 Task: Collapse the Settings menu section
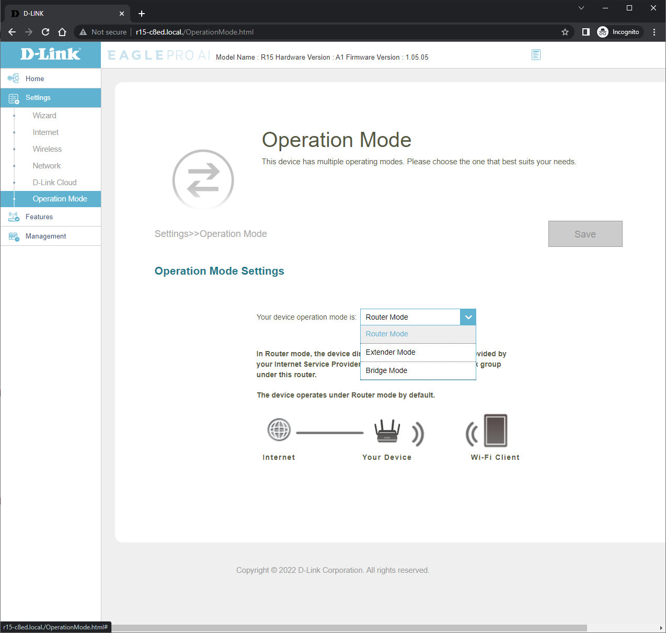(x=51, y=98)
